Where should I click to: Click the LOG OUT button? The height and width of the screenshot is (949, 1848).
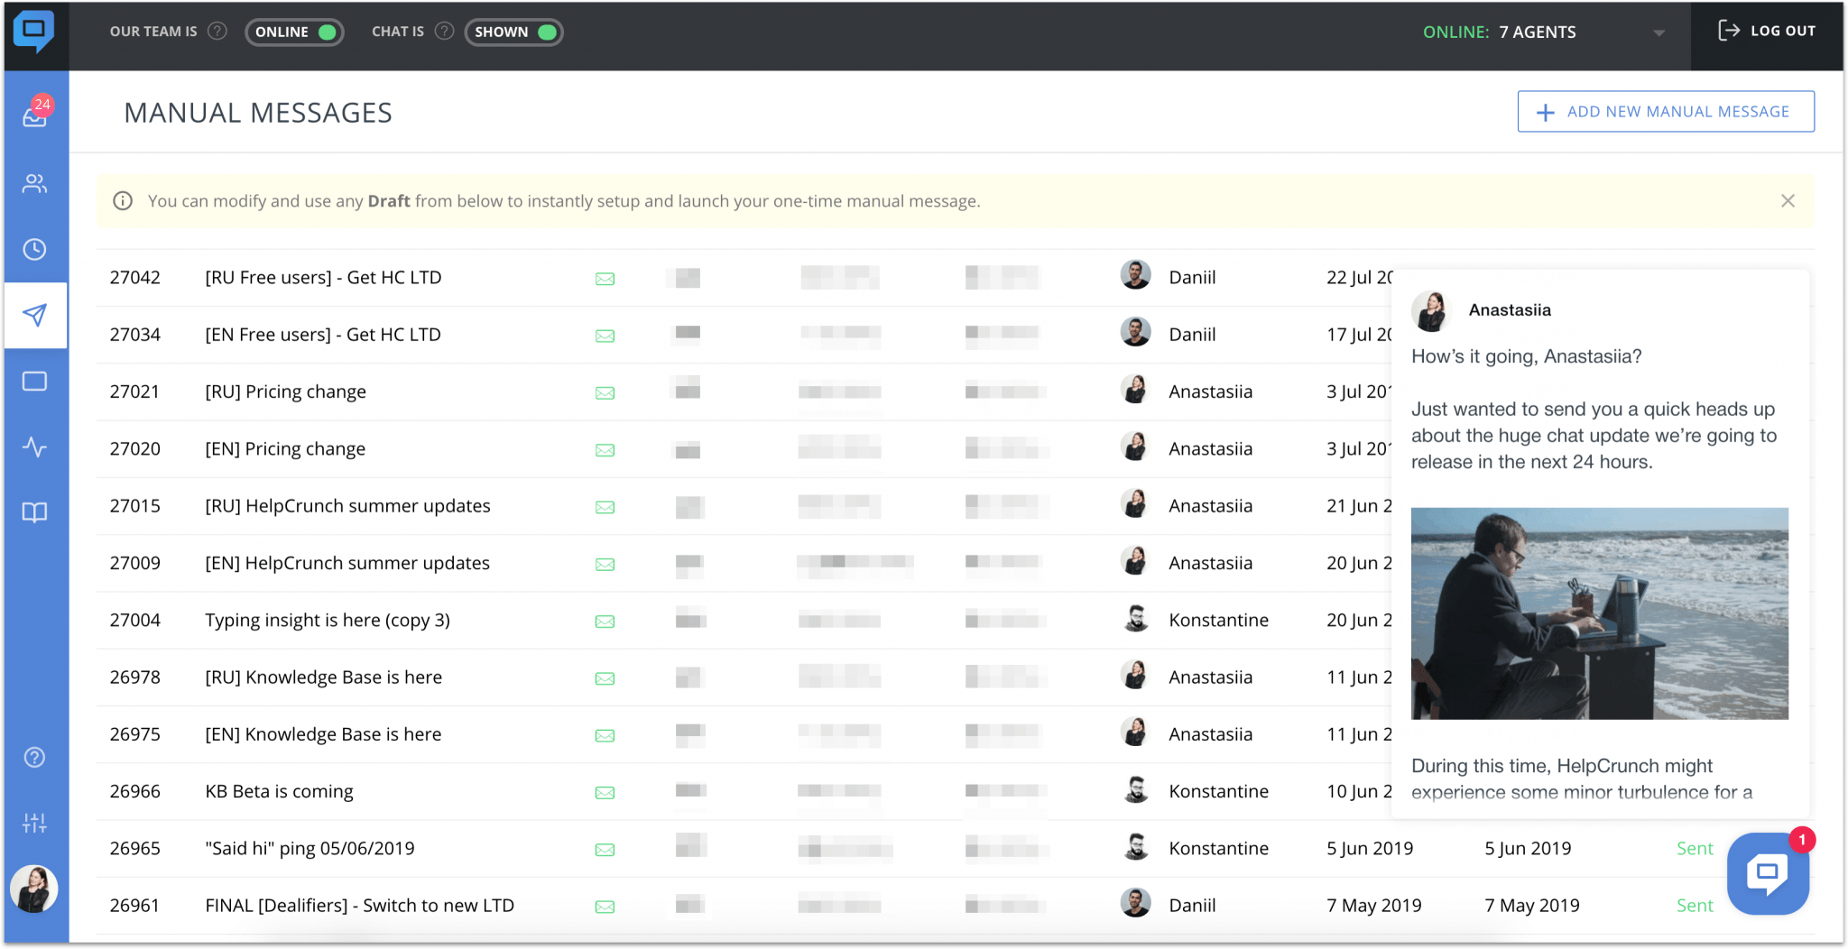(x=1766, y=30)
